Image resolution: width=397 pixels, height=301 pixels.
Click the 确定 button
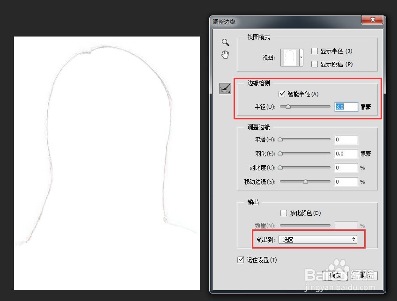[336, 276]
